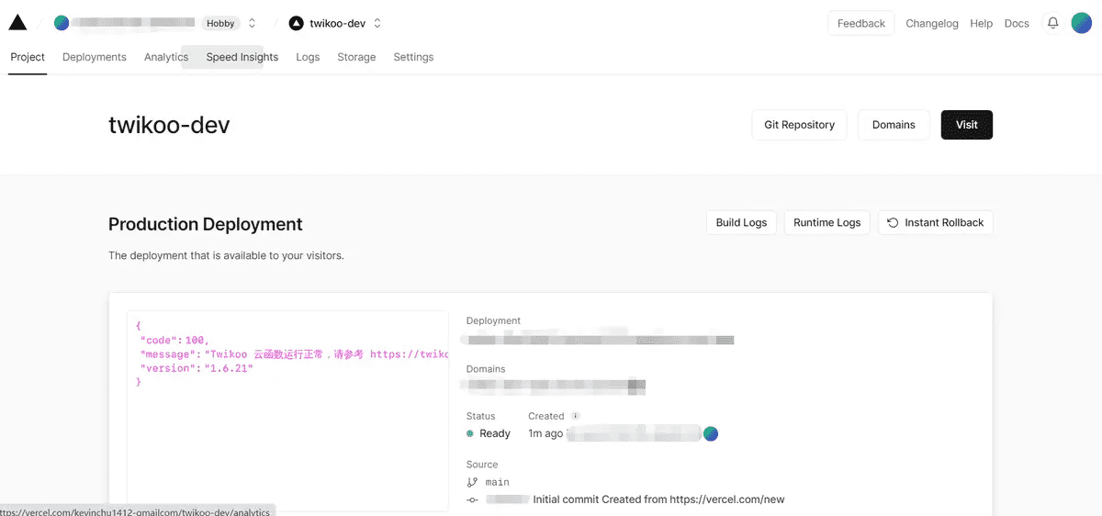Open the user avatar menu
This screenshot has height=516, width=1102.
[x=1081, y=23]
